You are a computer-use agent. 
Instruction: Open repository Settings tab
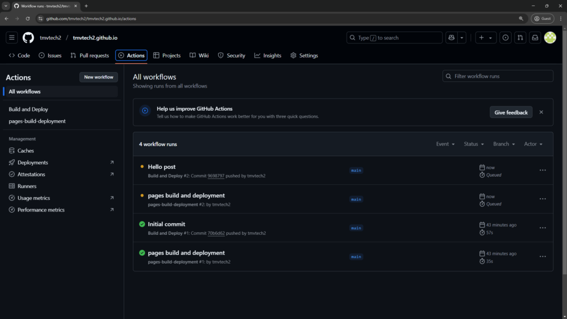click(304, 55)
